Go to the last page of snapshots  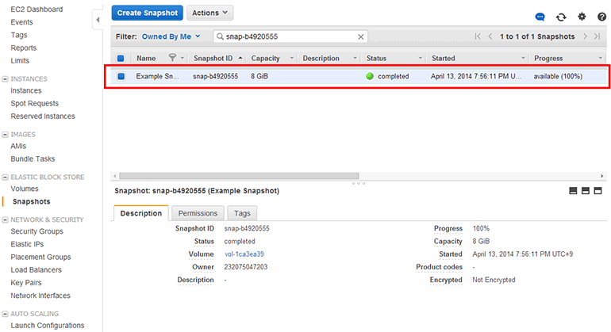[597, 36]
